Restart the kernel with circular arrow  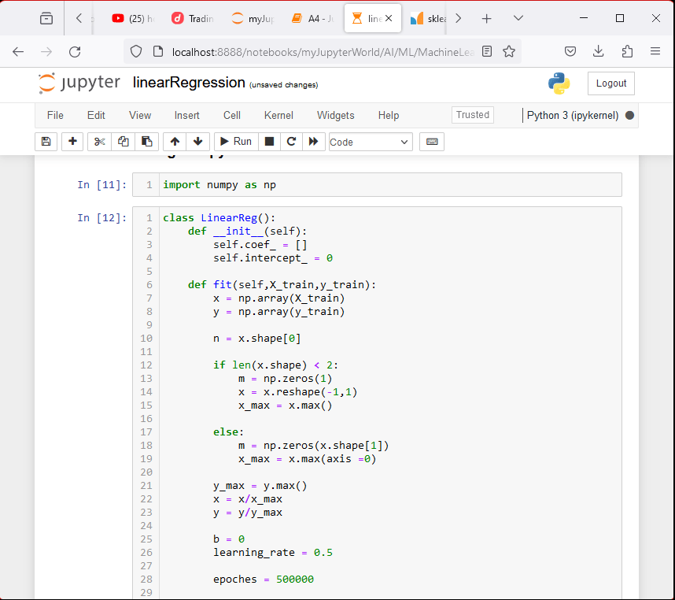coord(291,142)
